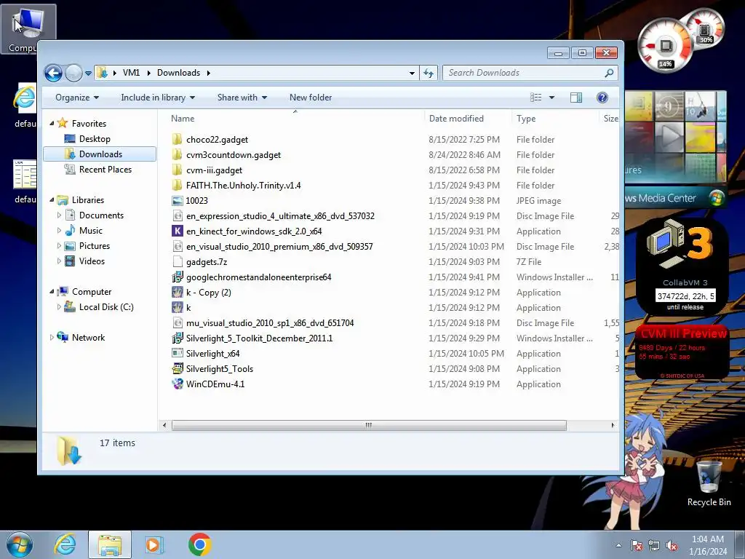Select mu_visual_studio_2010_sp1 disc image icon
Screen dimensions: 745x559
[x=178, y=322]
